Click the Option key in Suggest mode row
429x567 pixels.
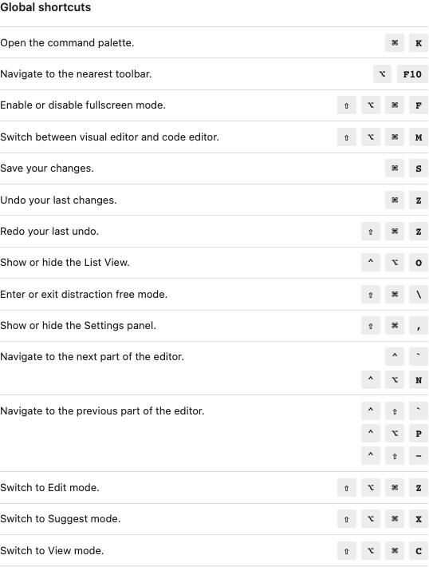(371, 519)
